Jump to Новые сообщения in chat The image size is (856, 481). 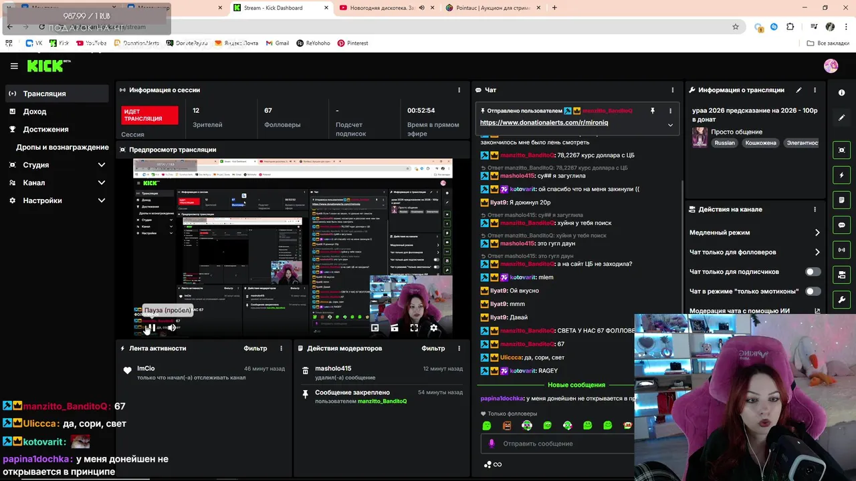pyautogui.click(x=576, y=385)
